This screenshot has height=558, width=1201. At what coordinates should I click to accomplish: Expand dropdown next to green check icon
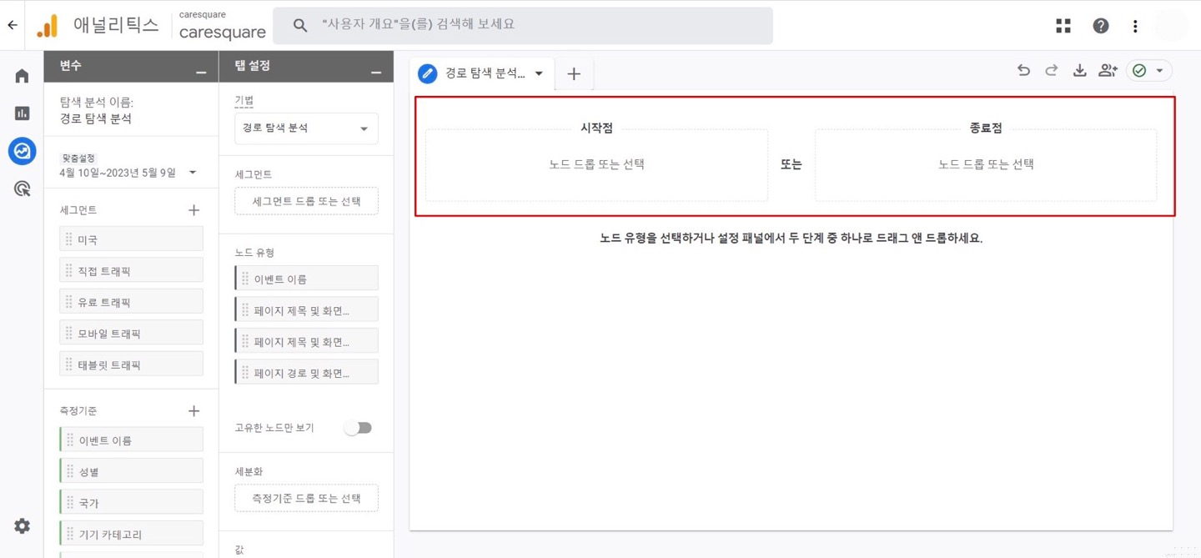point(1159,71)
